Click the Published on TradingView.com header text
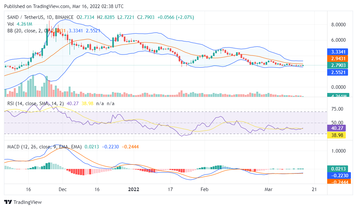The image size is (357, 209). [x=64, y=6]
